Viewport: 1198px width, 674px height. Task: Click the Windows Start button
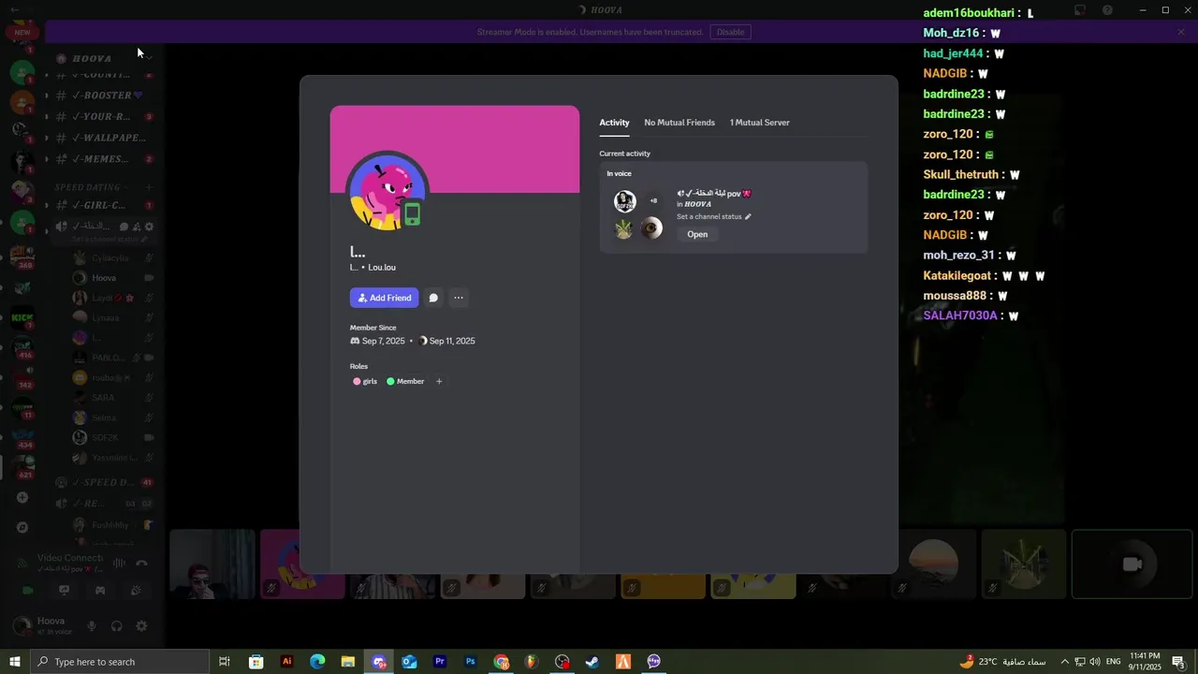pos(15,662)
